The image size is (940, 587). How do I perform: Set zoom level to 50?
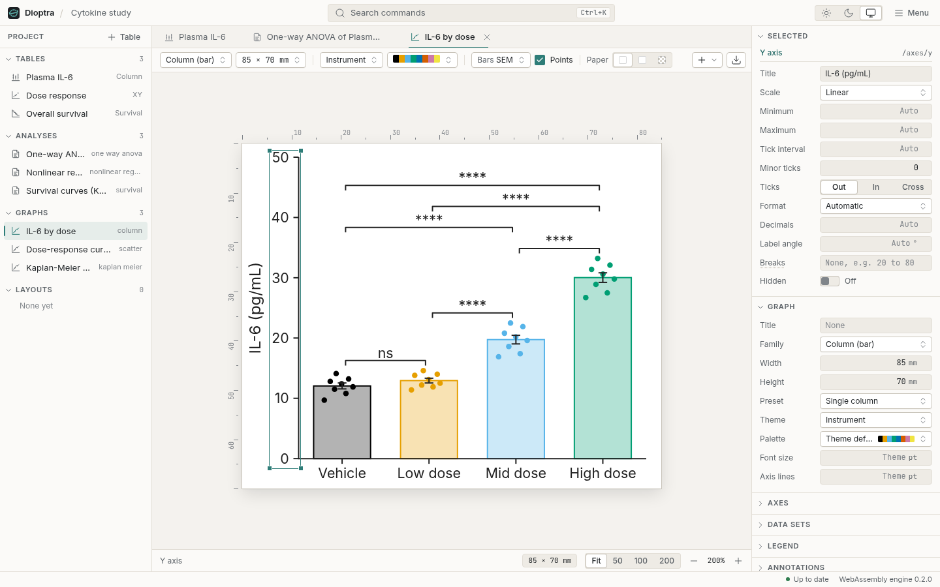coord(618,561)
